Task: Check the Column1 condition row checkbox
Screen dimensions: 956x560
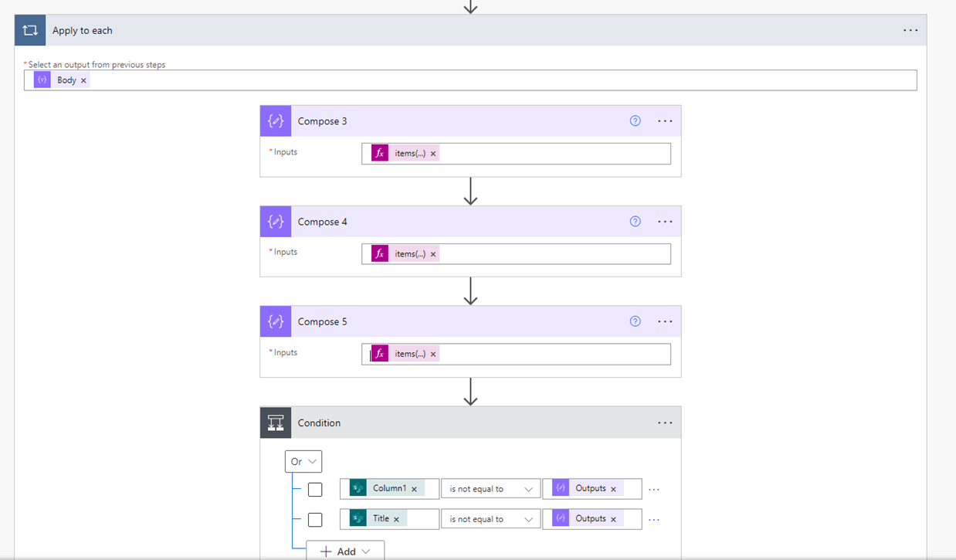Action: pos(315,489)
